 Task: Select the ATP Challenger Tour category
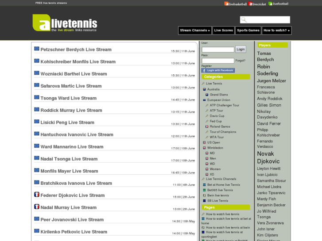[225, 105]
